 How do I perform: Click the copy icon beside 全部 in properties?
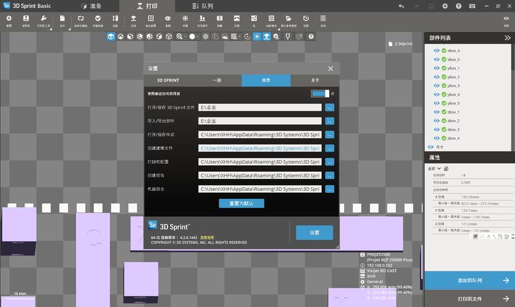click(x=446, y=168)
